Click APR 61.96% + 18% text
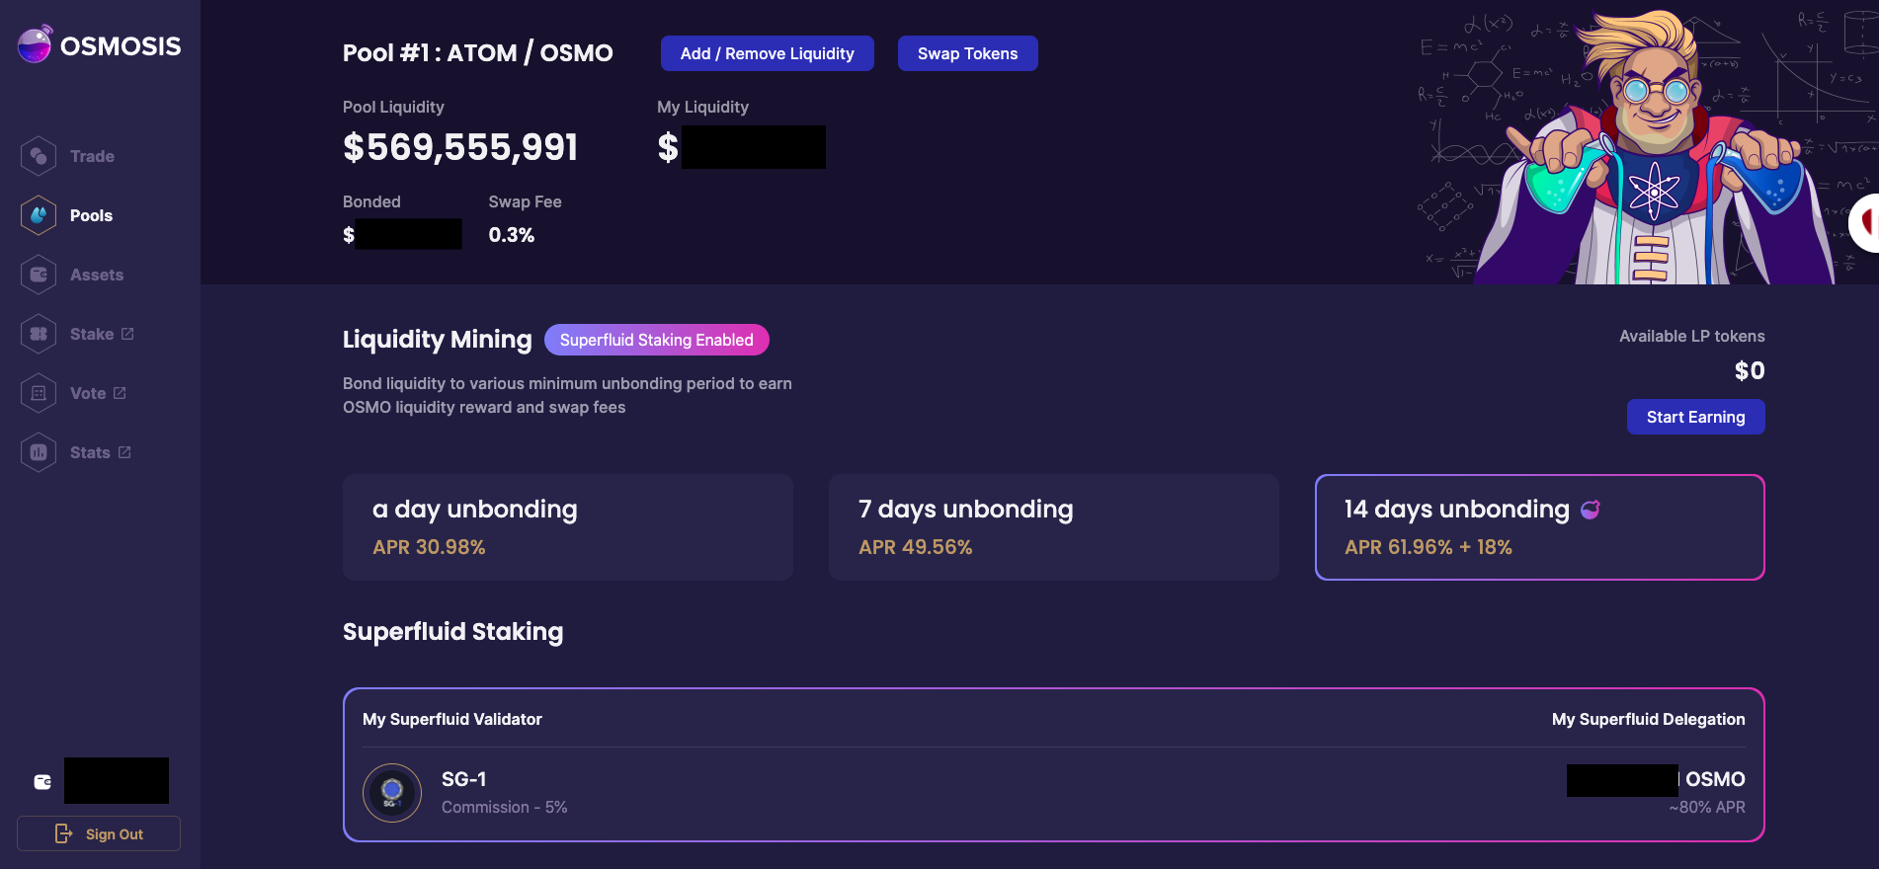The width and height of the screenshot is (1879, 869). [1429, 547]
